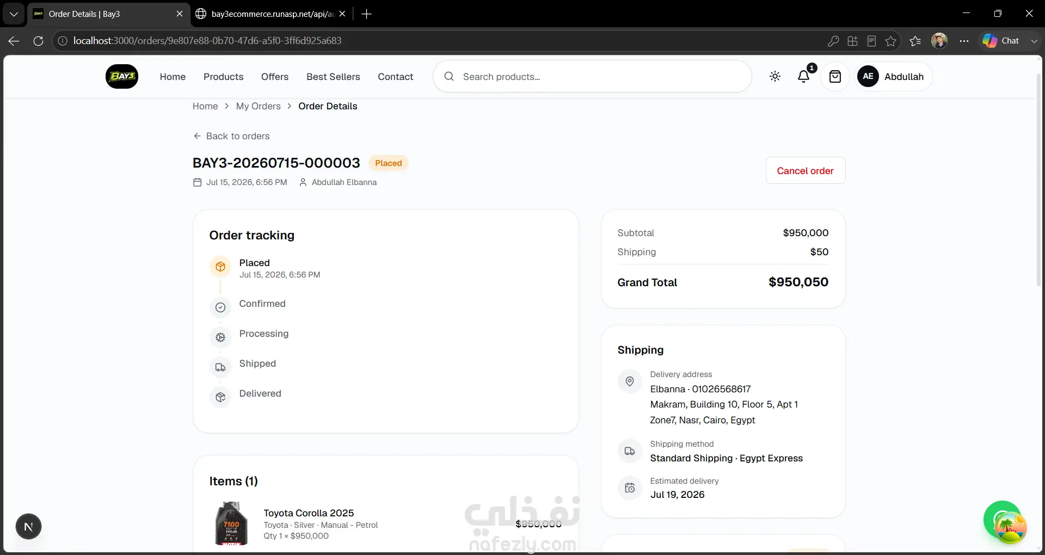Viewport: 1045px width, 555px height.
Task: Open the saved passwords key icon
Action: [x=833, y=41]
